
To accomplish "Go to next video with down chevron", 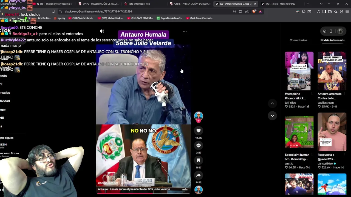I will point(272,116).
